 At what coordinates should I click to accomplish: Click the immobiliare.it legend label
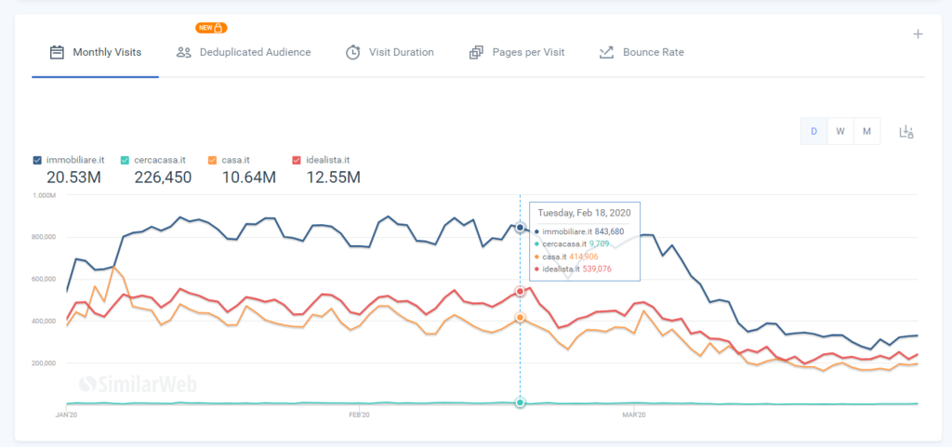[75, 160]
